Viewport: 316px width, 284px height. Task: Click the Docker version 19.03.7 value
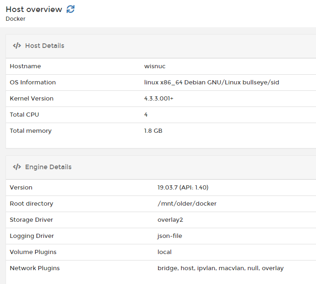pos(183,188)
